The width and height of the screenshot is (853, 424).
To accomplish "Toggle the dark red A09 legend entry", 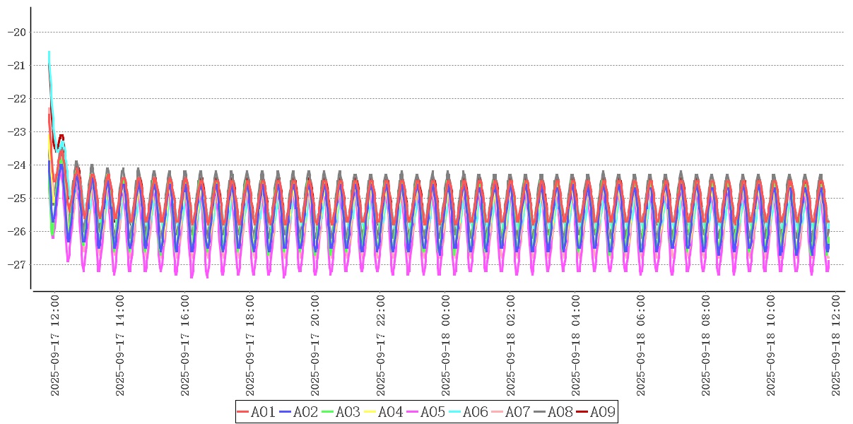I will [x=596, y=412].
